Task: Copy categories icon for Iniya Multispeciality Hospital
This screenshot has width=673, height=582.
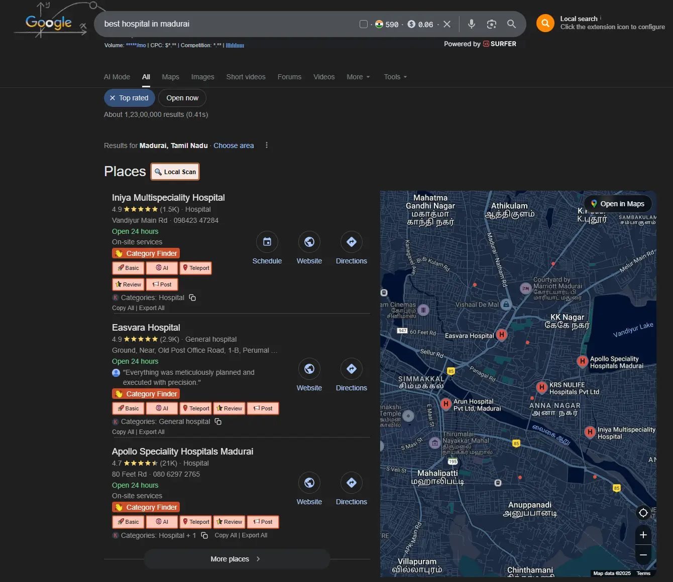Action: (x=192, y=298)
